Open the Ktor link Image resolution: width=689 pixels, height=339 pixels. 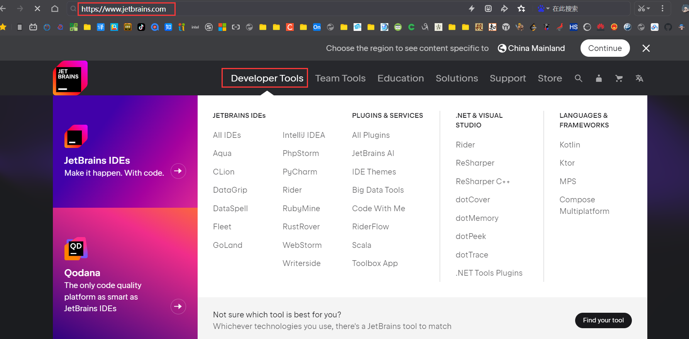567,163
